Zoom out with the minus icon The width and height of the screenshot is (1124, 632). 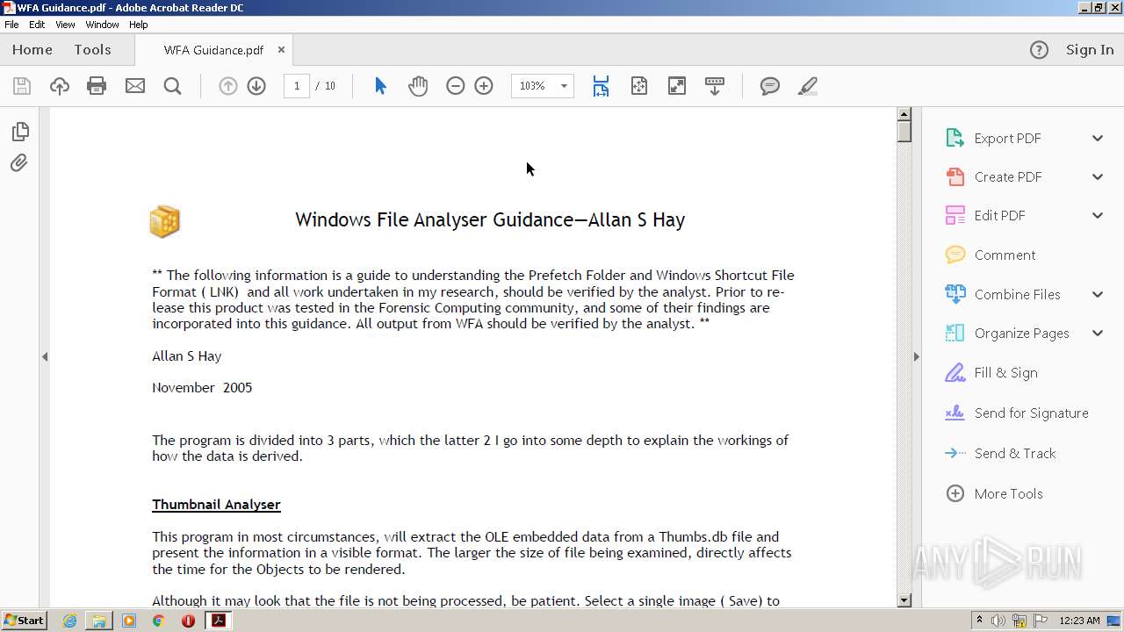pos(455,86)
